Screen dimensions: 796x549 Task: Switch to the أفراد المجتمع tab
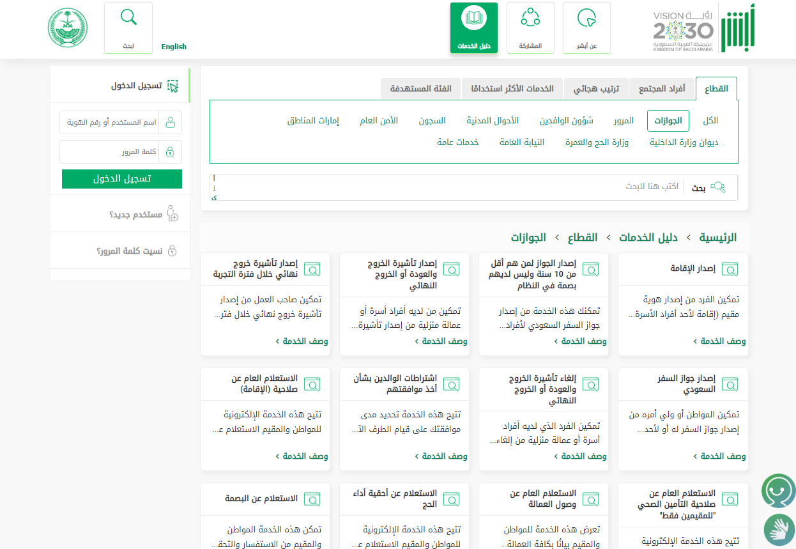(662, 89)
